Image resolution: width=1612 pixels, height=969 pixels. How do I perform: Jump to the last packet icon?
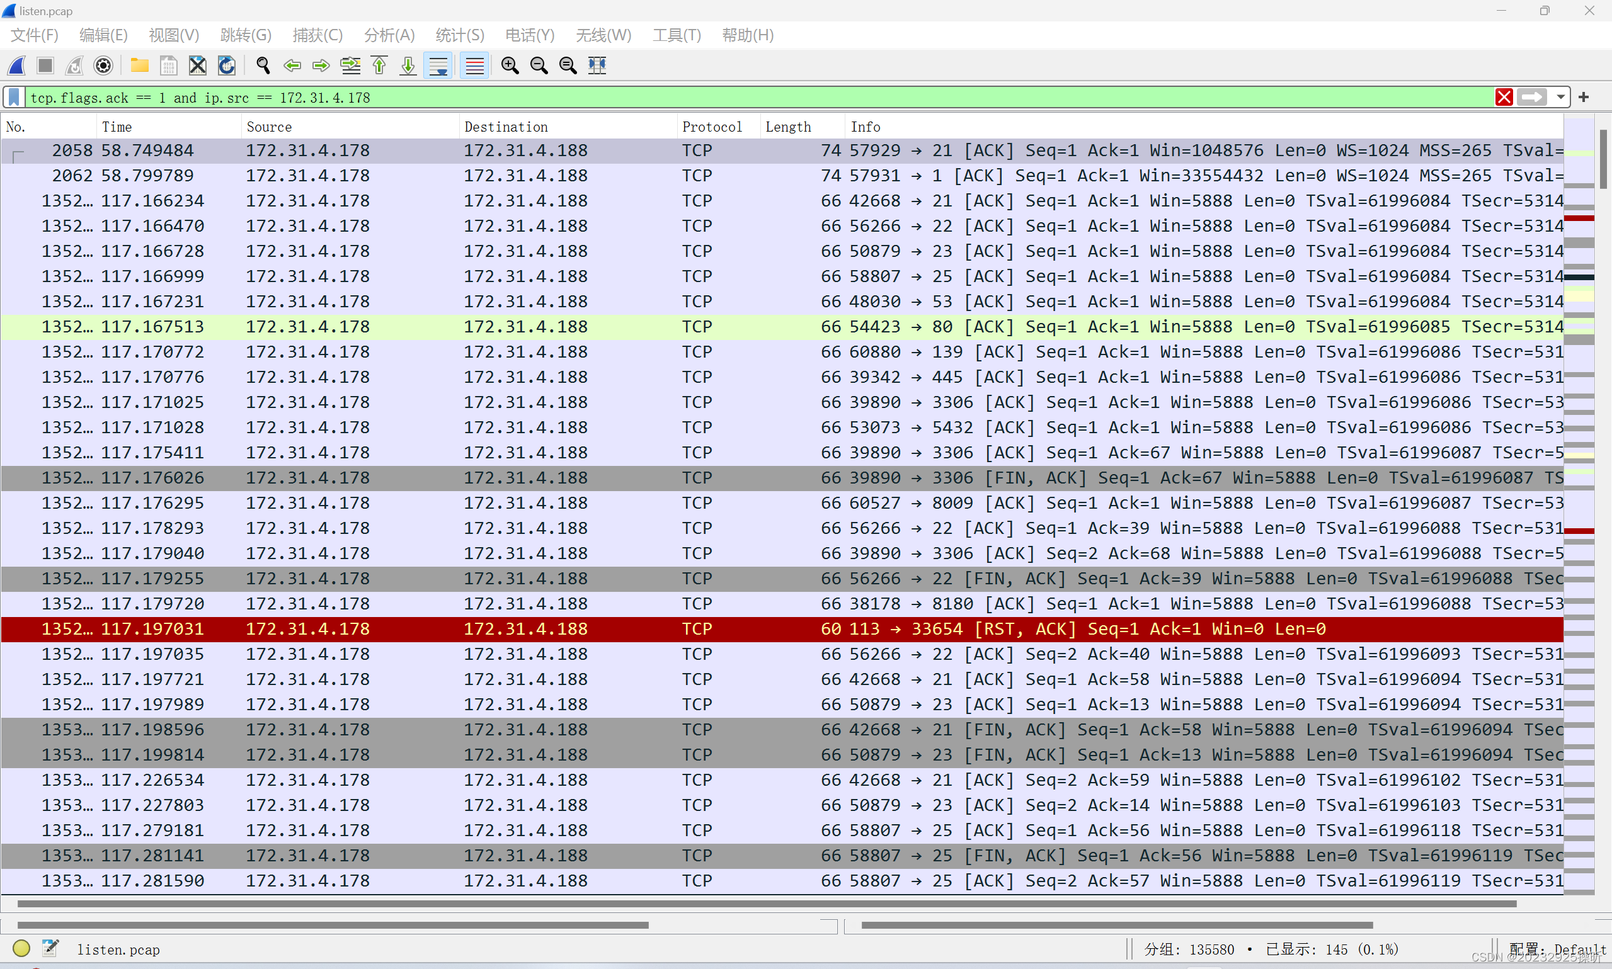[x=408, y=65]
